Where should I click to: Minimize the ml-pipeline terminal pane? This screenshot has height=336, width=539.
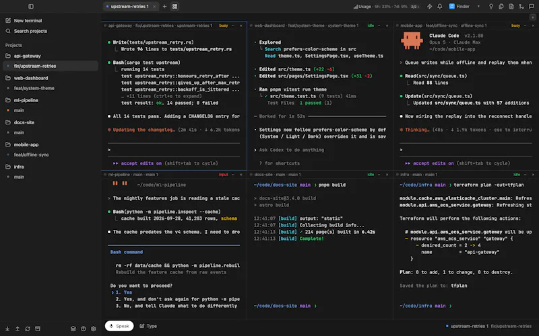coord(232,175)
